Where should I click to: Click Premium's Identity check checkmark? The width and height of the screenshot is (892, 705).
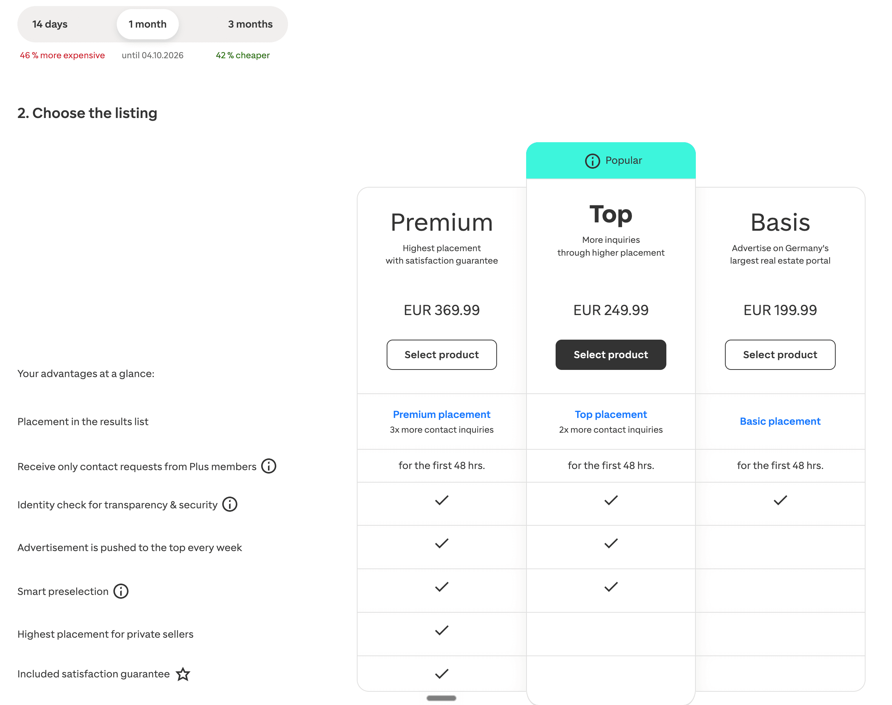tap(441, 500)
